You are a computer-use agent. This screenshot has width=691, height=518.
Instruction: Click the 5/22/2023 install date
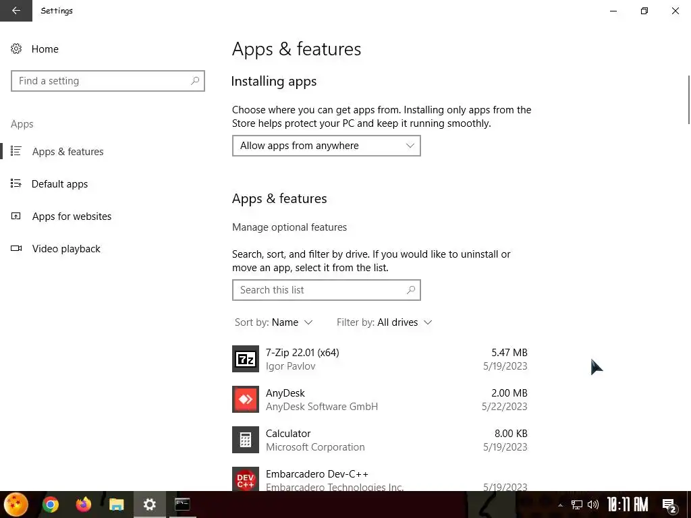click(x=505, y=407)
